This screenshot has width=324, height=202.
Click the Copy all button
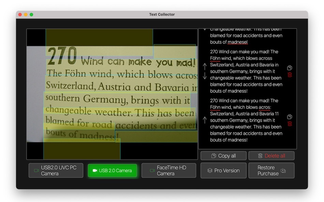pyautogui.click(x=224, y=156)
